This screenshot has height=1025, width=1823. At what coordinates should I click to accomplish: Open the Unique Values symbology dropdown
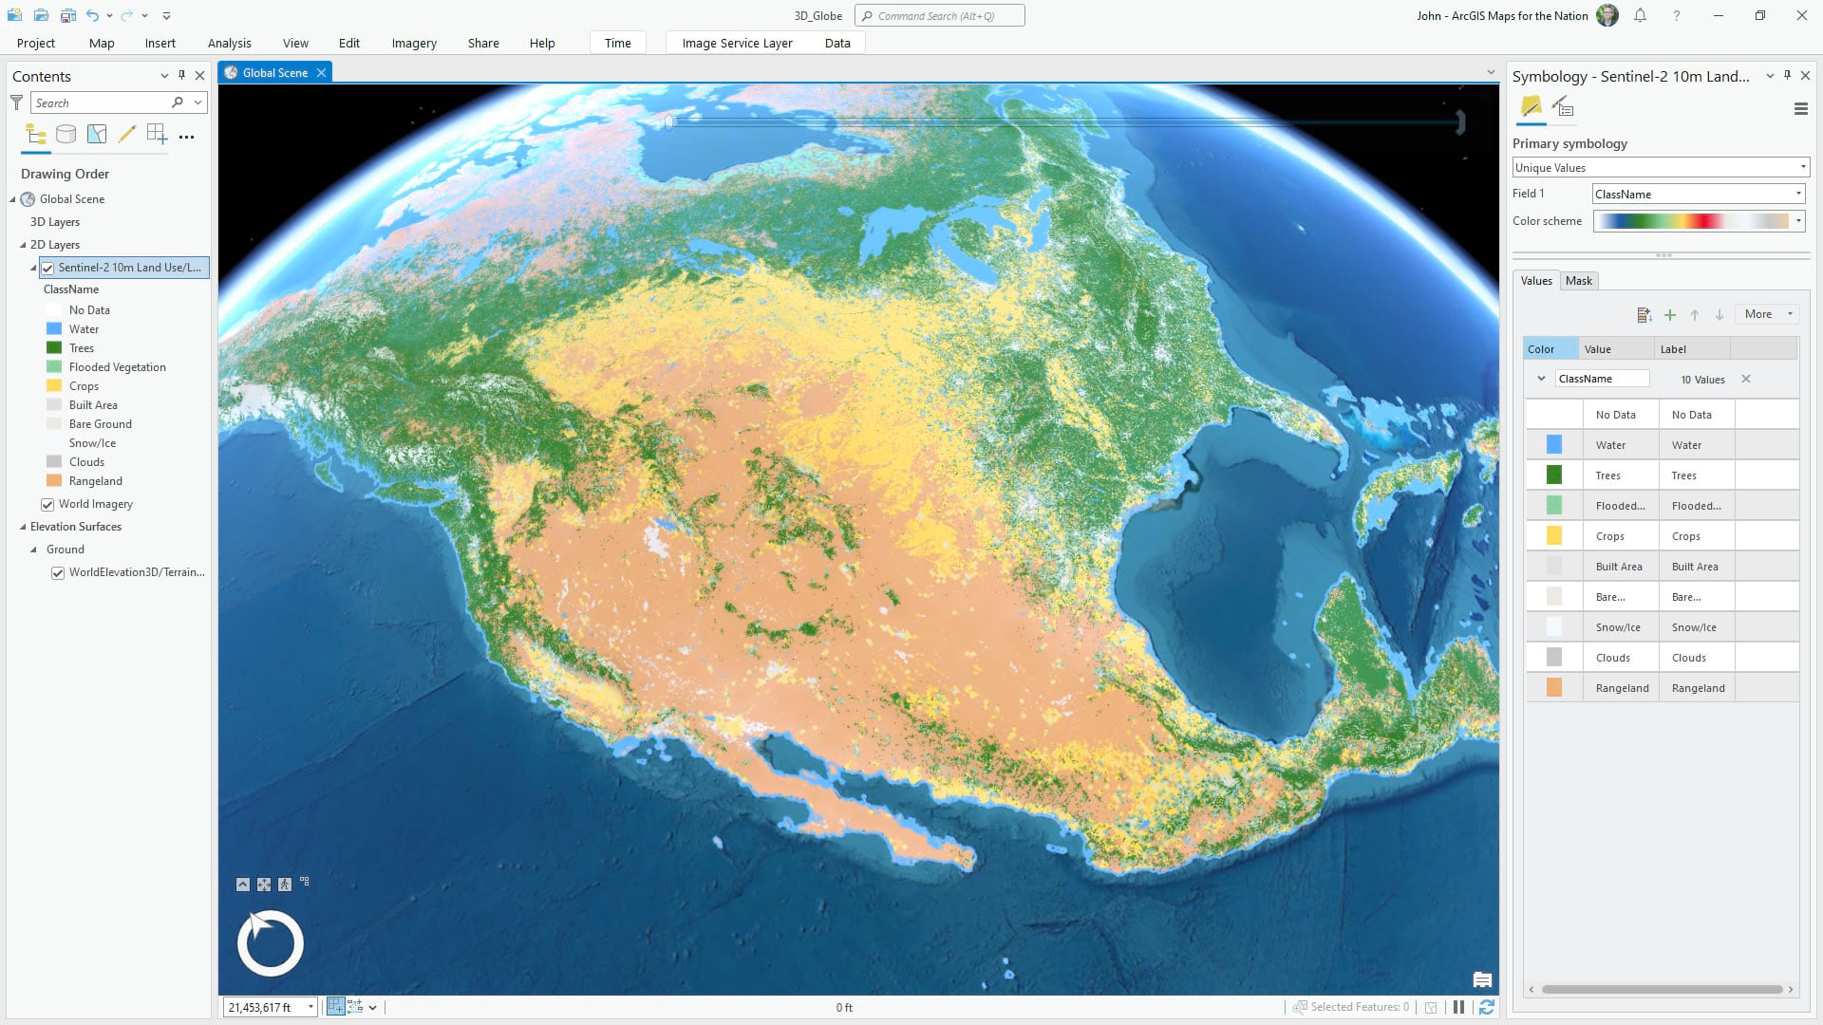(x=1660, y=168)
